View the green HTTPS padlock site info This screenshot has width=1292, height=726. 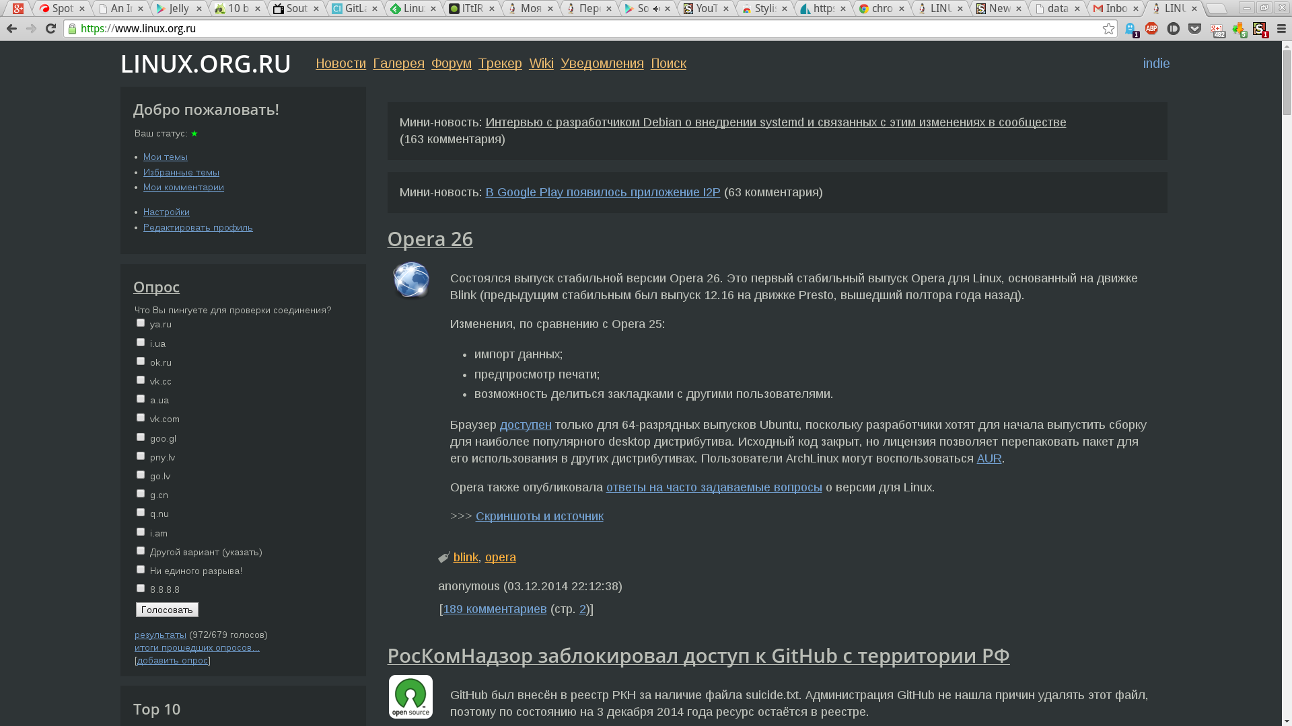[73, 29]
